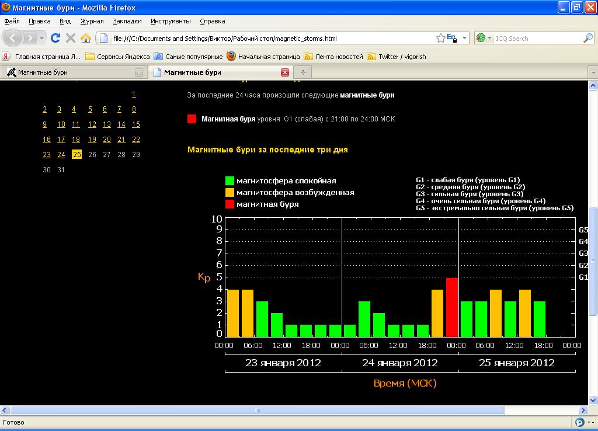Viewport: 598px width, 431px height.
Task: Click inside the ICQ Search input field
Action: click(x=536, y=38)
